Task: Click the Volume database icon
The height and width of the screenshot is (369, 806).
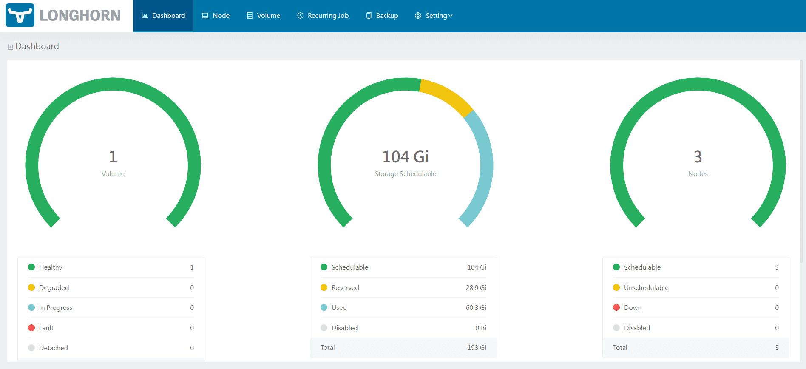Action: (x=250, y=16)
